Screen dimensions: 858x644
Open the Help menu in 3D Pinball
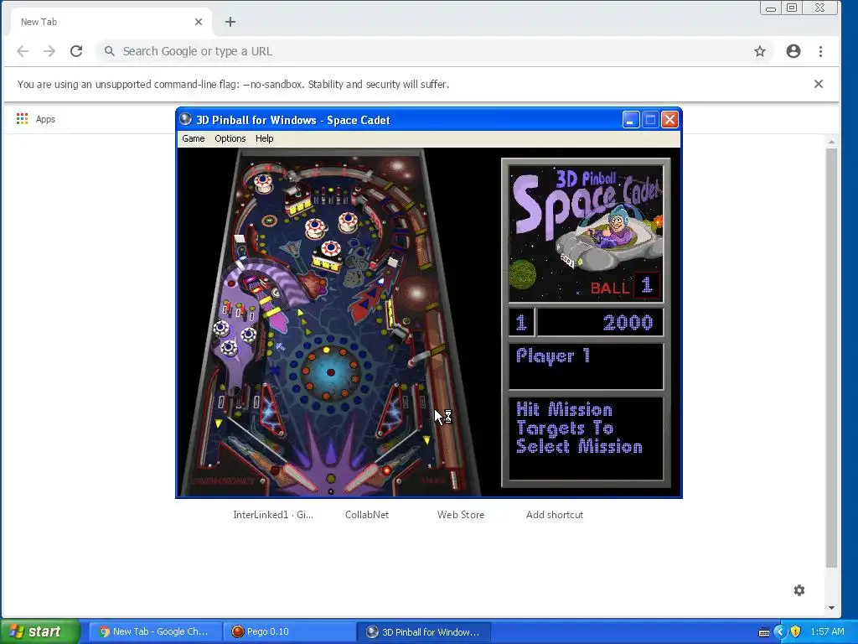264,138
